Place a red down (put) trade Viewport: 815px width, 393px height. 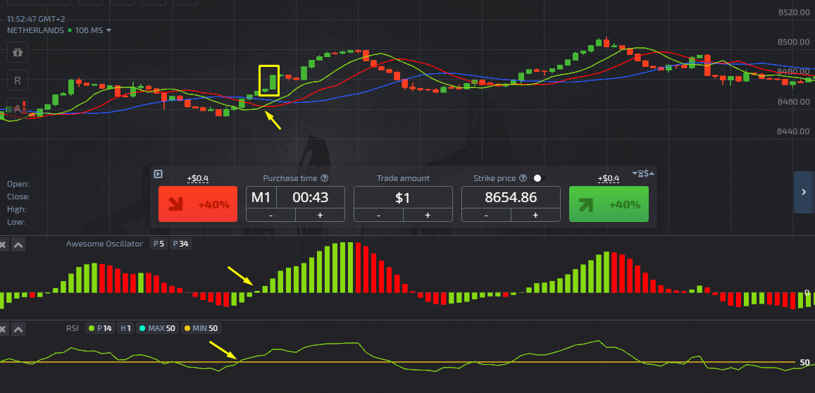(199, 204)
